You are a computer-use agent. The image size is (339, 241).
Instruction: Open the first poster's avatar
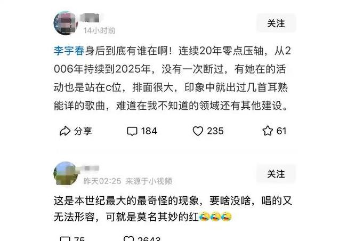tap(65, 23)
